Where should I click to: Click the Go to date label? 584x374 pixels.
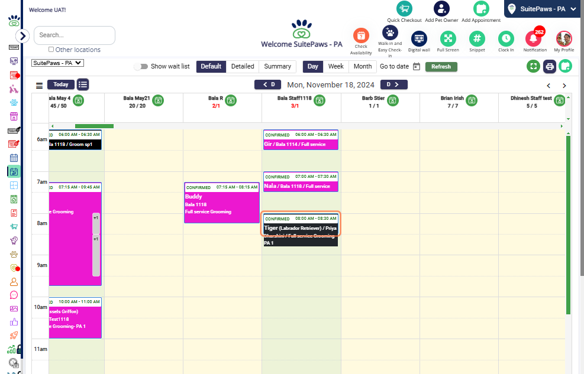pyautogui.click(x=394, y=67)
